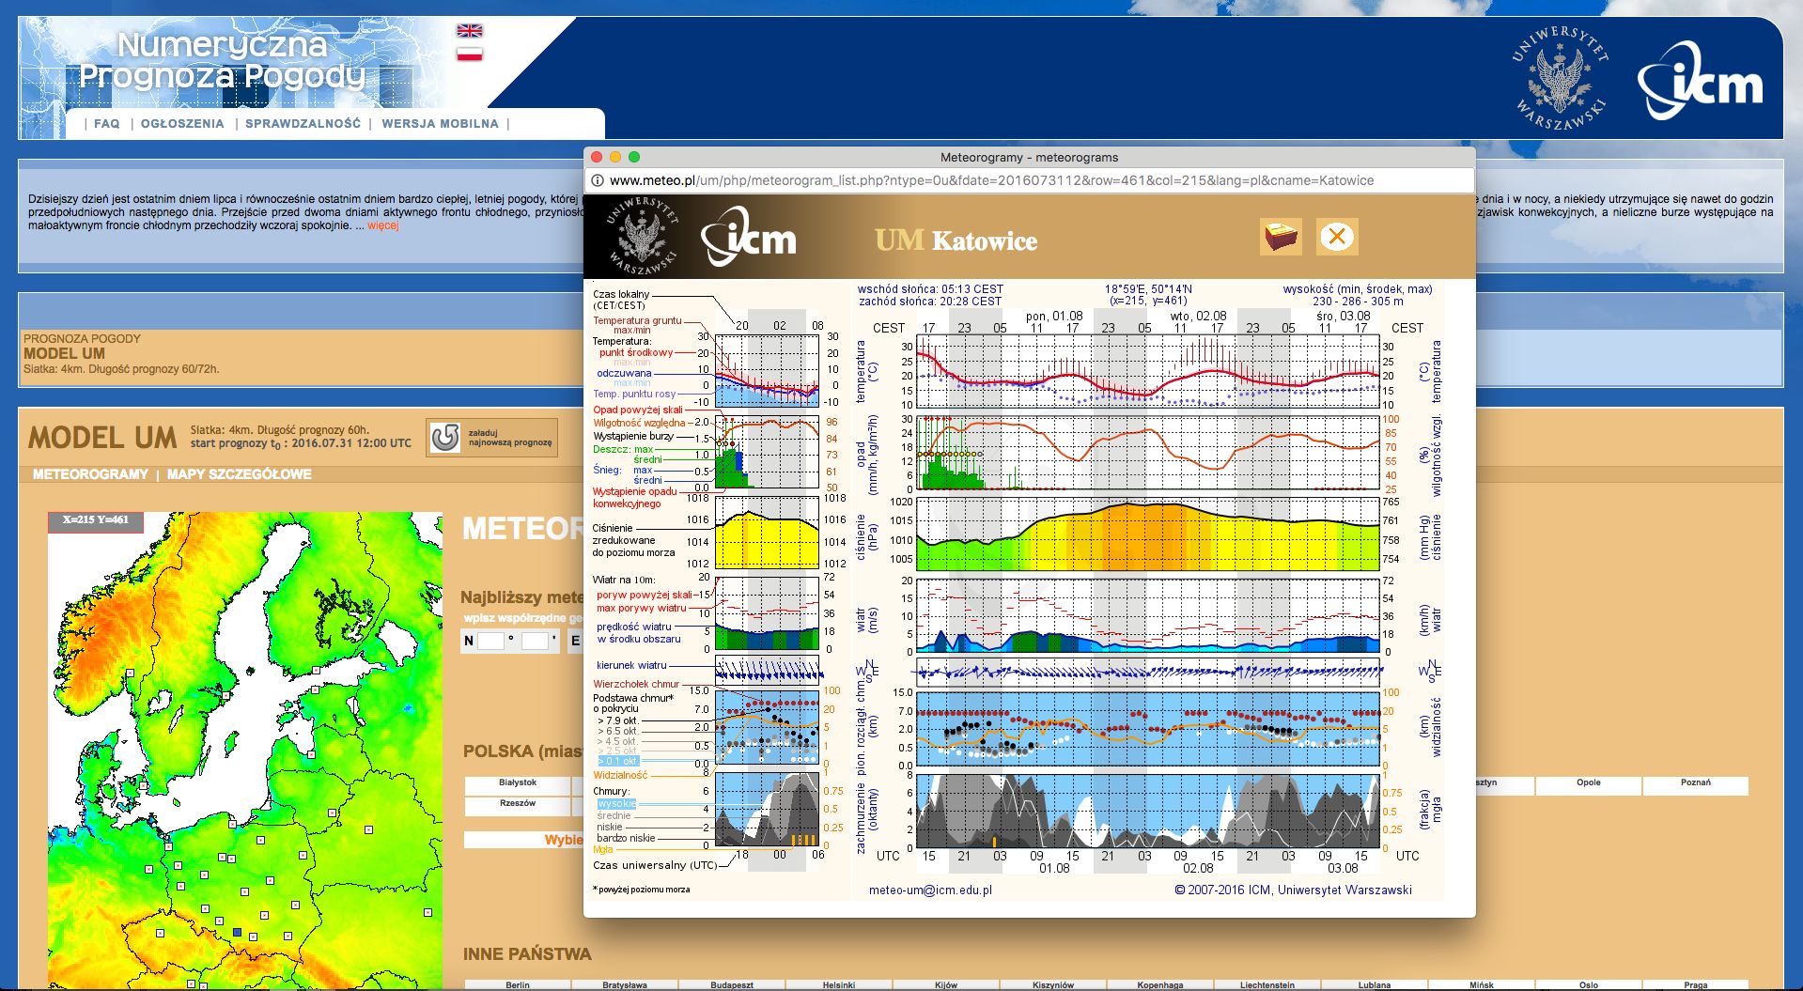Choose the Kopenhaga city button

[1160, 984]
